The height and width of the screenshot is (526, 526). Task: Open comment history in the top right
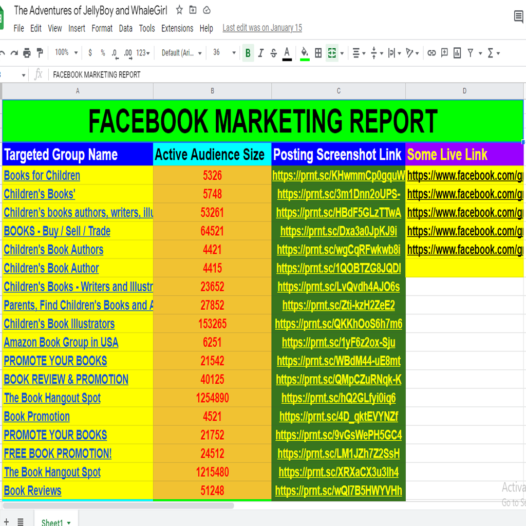pos(519,16)
